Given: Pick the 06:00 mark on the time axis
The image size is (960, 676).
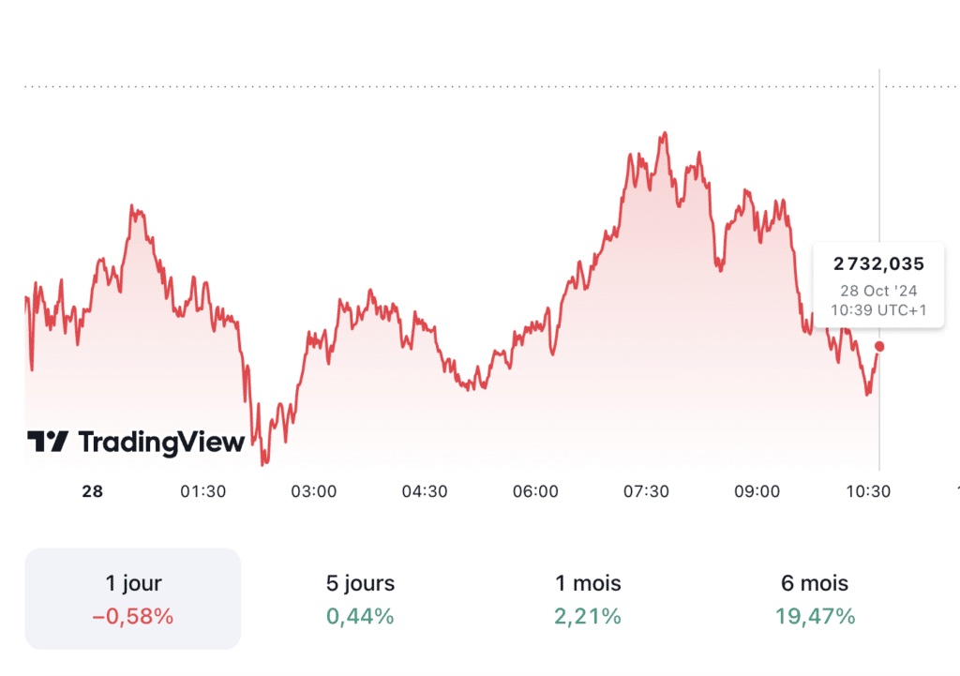Looking at the screenshot, I should tap(535, 491).
